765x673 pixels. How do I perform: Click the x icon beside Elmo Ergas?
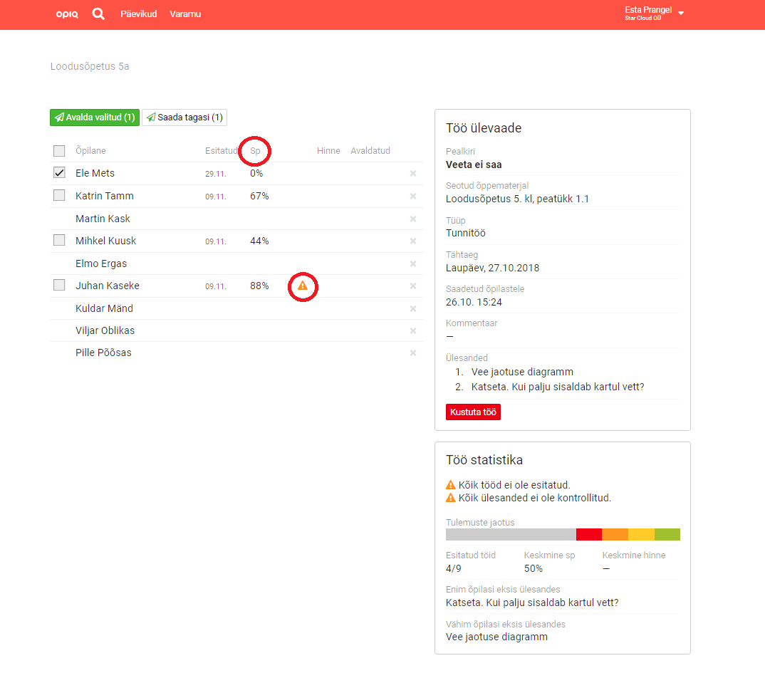(413, 264)
